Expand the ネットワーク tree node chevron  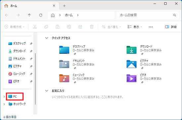4,104
